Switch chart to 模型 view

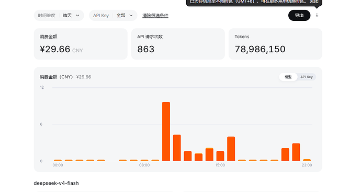(x=288, y=77)
